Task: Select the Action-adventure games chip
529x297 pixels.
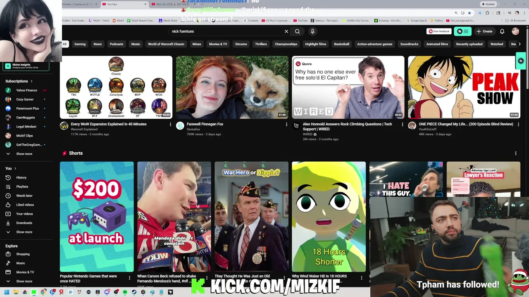Action: pos(374,44)
